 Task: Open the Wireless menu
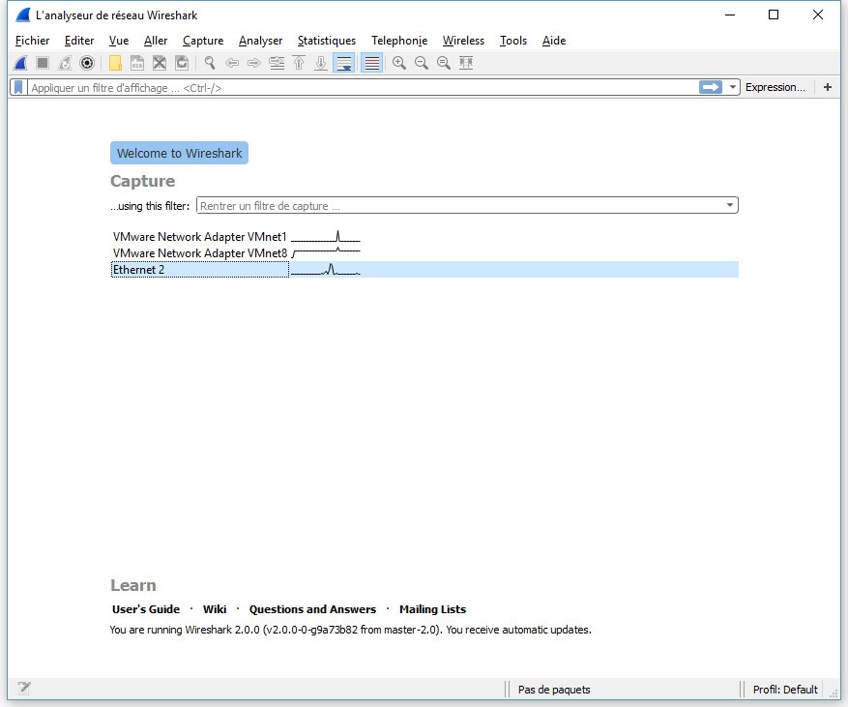pos(463,41)
